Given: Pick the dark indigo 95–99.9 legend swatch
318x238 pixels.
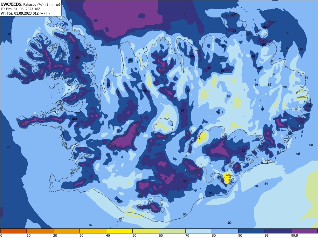Looking at the screenshot, I should (x=278, y=231).
